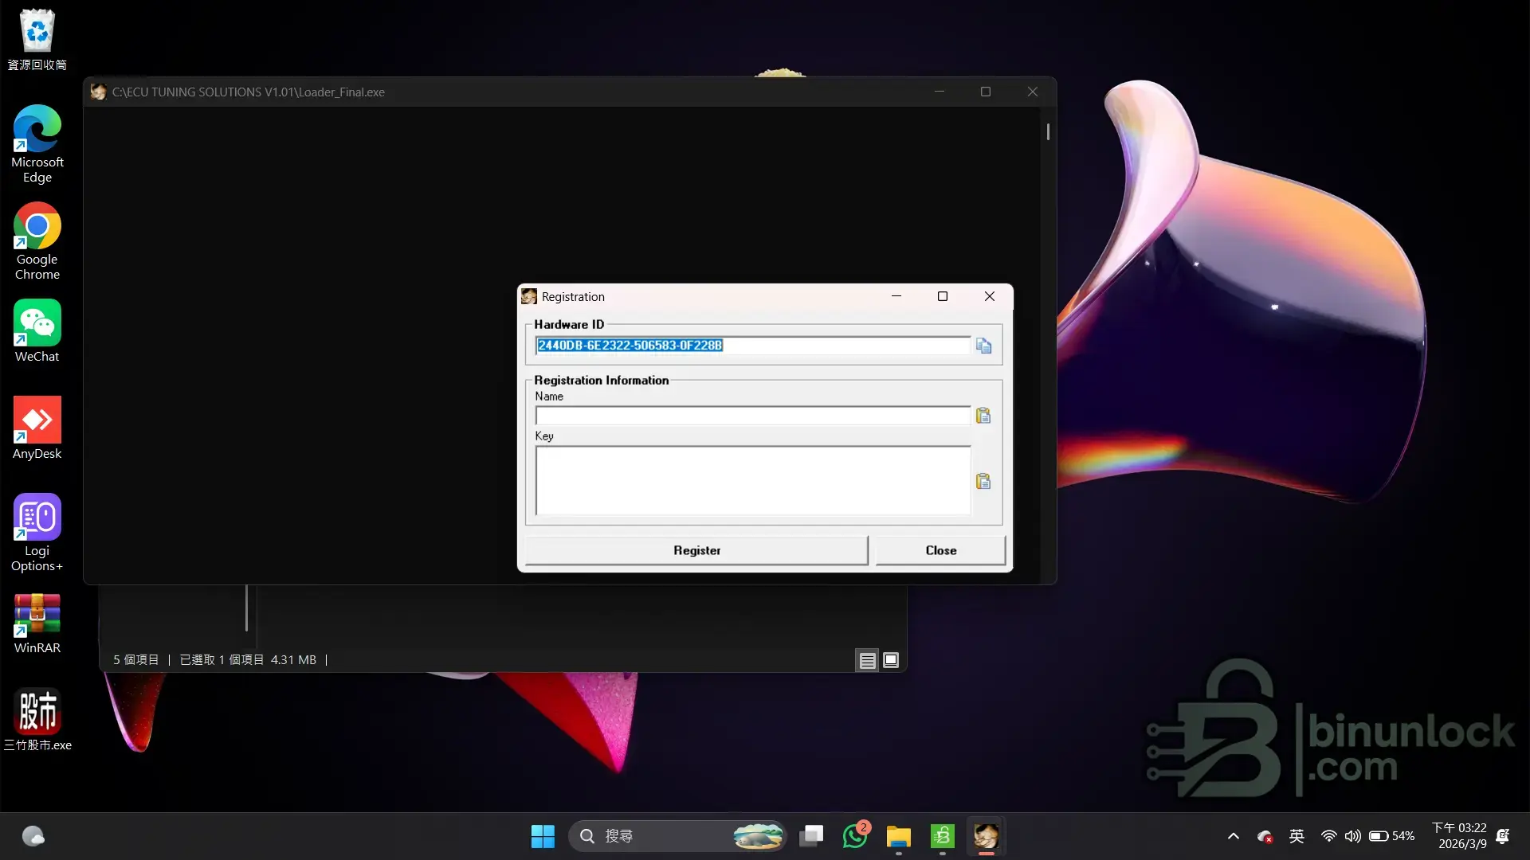Copy the Hardware ID to clipboard

point(983,346)
